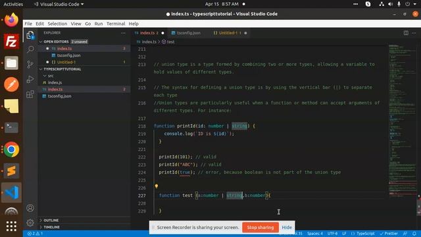421x237 pixels.
Task: Change indentation via Spaces: 4
Action: pos(315,234)
